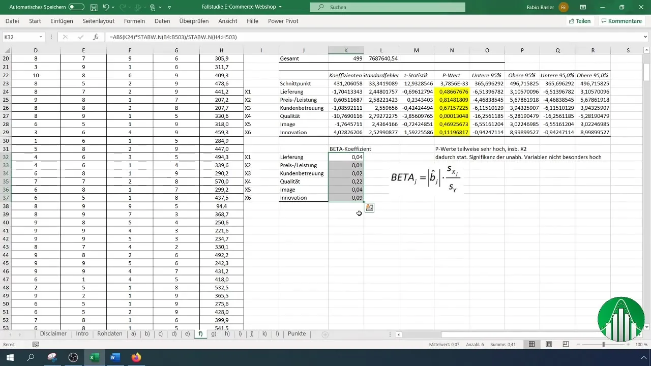This screenshot has width=651, height=366.
Task: Switch to the Disclaimer sheet tab
Action: click(x=53, y=334)
